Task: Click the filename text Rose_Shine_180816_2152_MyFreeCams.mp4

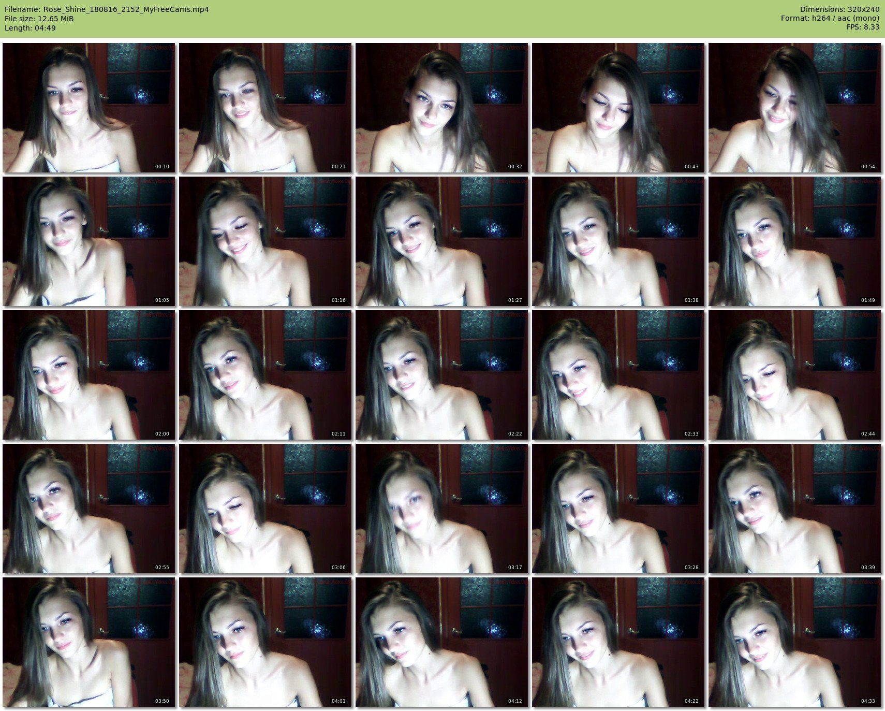Action: point(126,9)
